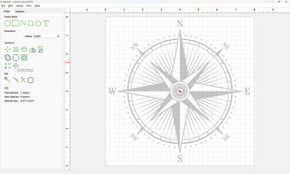Switch to the Toolpaths tab
The image size is (290, 174).
[x=20, y=11]
